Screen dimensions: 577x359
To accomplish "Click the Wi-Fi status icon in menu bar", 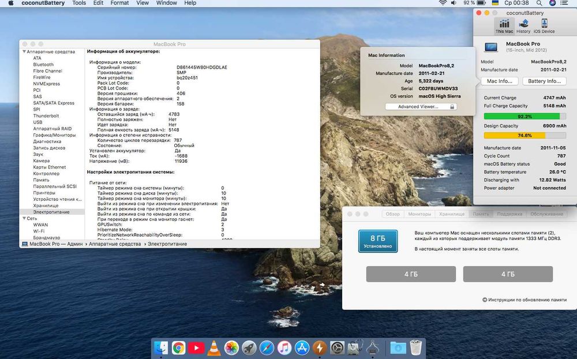I will pos(443,3).
